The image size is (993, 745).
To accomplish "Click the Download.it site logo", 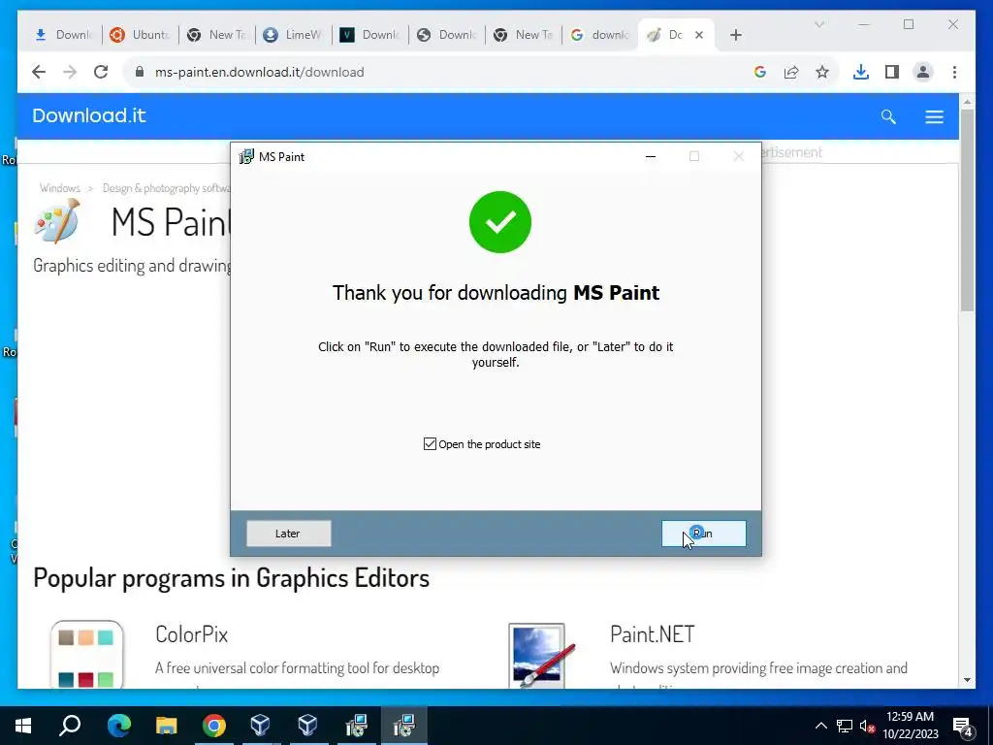I will [89, 115].
